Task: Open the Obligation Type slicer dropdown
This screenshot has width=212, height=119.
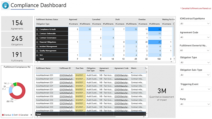Action: click(195, 63)
